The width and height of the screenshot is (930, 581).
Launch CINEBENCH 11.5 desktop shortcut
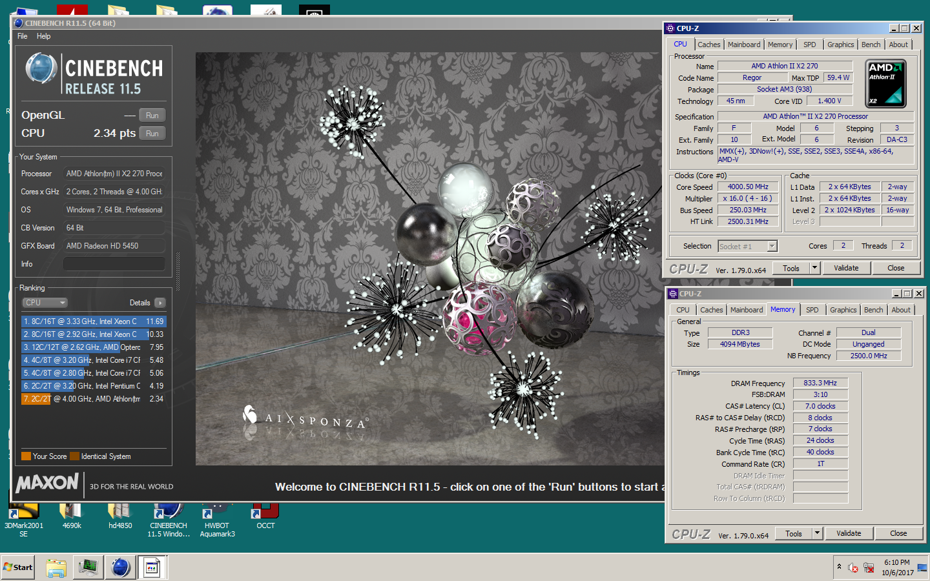pos(169,520)
